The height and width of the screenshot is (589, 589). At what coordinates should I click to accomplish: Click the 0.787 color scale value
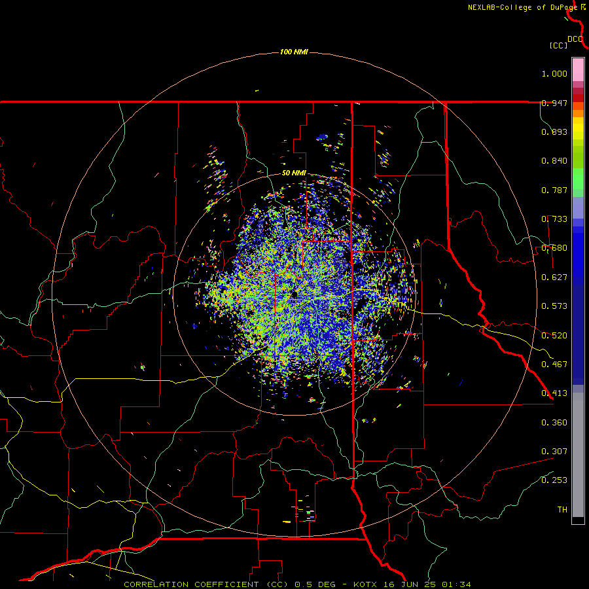click(554, 190)
